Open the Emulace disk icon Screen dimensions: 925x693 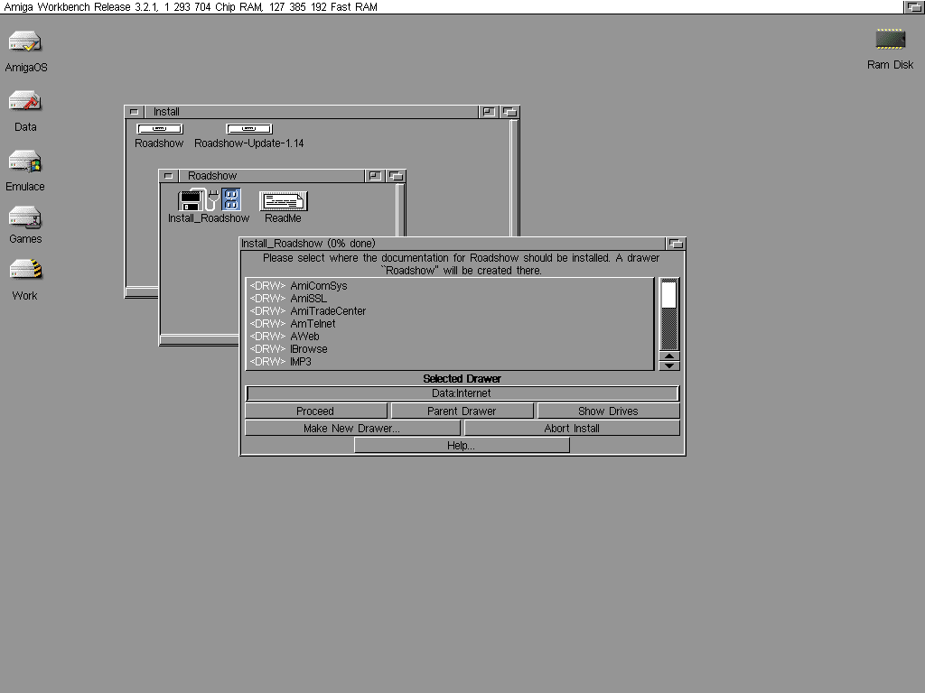(x=25, y=162)
